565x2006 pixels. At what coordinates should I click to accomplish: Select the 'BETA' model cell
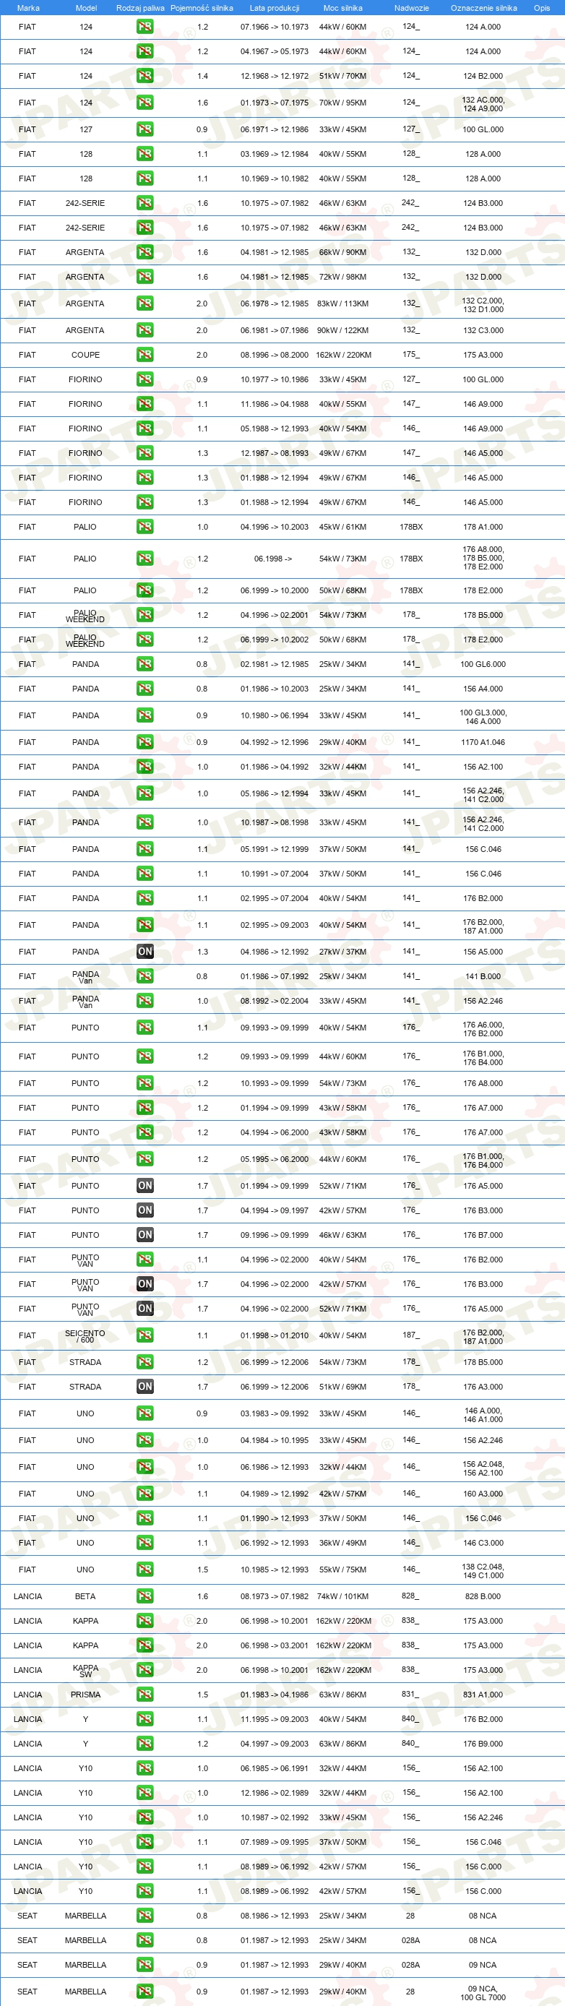pyautogui.click(x=85, y=1596)
